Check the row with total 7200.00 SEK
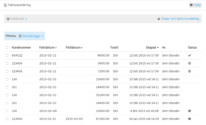The height and width of the screenshot is (125, 206). click(x=7, y=71)
